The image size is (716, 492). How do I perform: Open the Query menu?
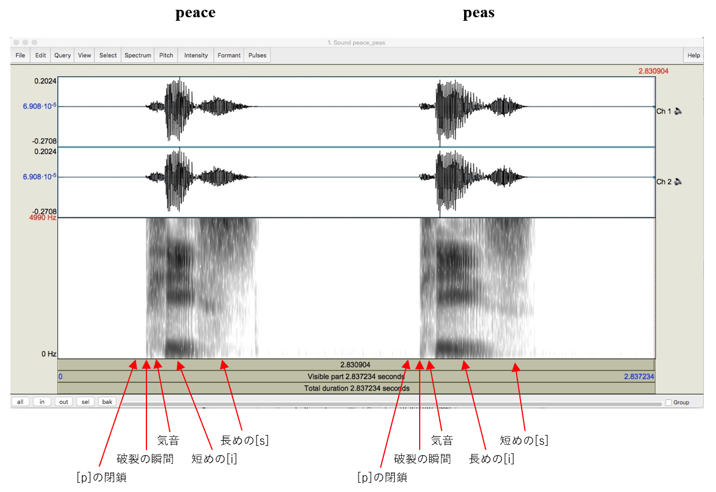click(x=62, y=55)
